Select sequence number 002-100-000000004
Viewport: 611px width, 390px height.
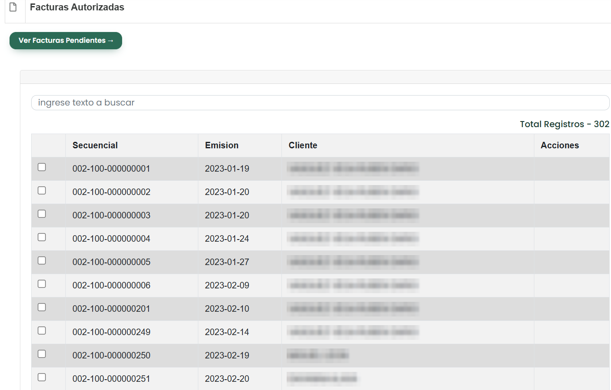pos(111,239)
